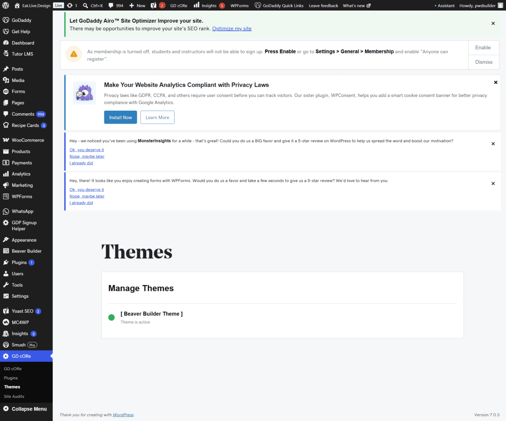Open the Users menu item
The width and height of the screenshot is (506, 421).
tap(26, 274)
